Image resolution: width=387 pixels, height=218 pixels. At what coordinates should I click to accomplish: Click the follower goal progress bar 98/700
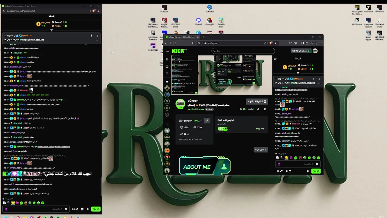[223, 129]
